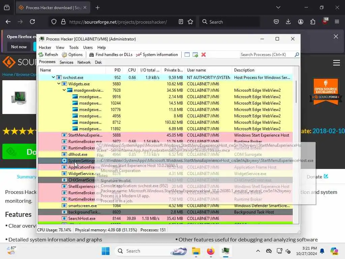
Task: Switch to the Services tab
Action: pyautogui.click(x=66, y=62)
